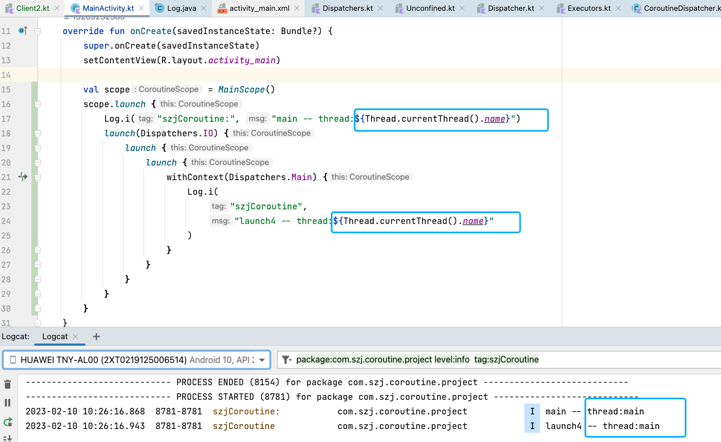
Task: Click the package:com.szj.coroutine.project filter term
Action: point(364,360)
